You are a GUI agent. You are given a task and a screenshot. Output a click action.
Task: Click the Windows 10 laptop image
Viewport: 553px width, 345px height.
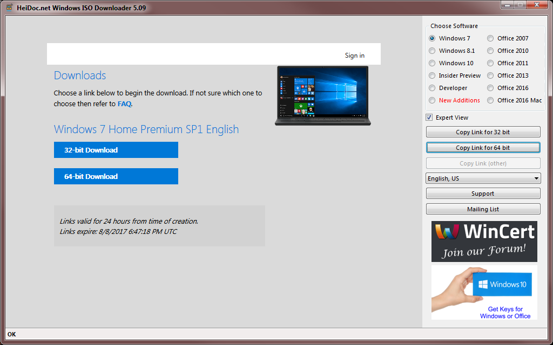click(x=323, y=96)
